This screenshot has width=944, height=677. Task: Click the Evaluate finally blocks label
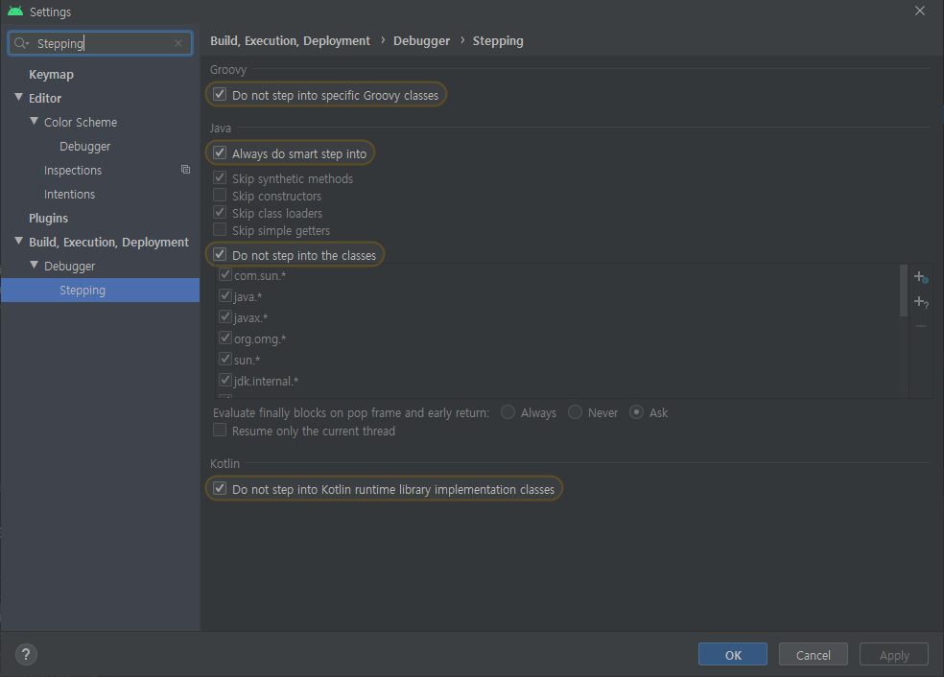tap(351, 413)
